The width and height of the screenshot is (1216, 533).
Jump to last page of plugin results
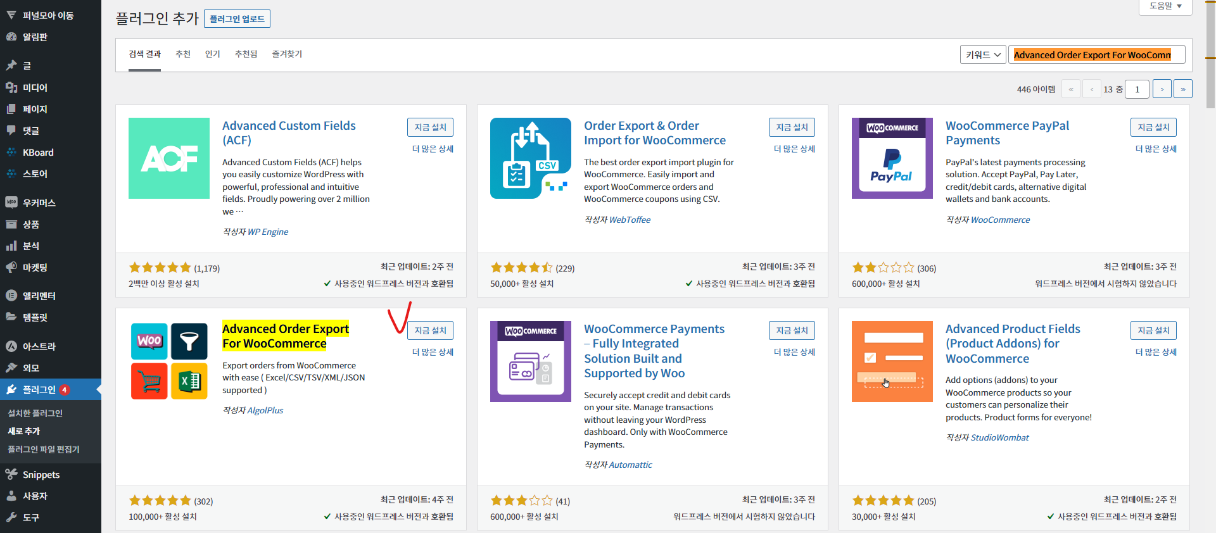coord(1183,89)
